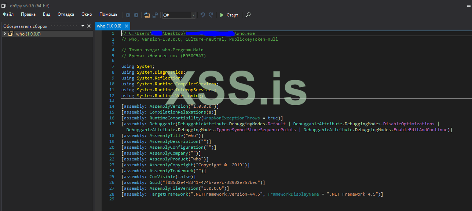Click AssemblyConfiguration on line 20
This screenshot has height=211, width=472.
tap(176, 147)
